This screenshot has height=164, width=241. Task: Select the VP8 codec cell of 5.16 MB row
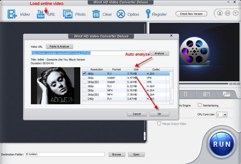149,82
